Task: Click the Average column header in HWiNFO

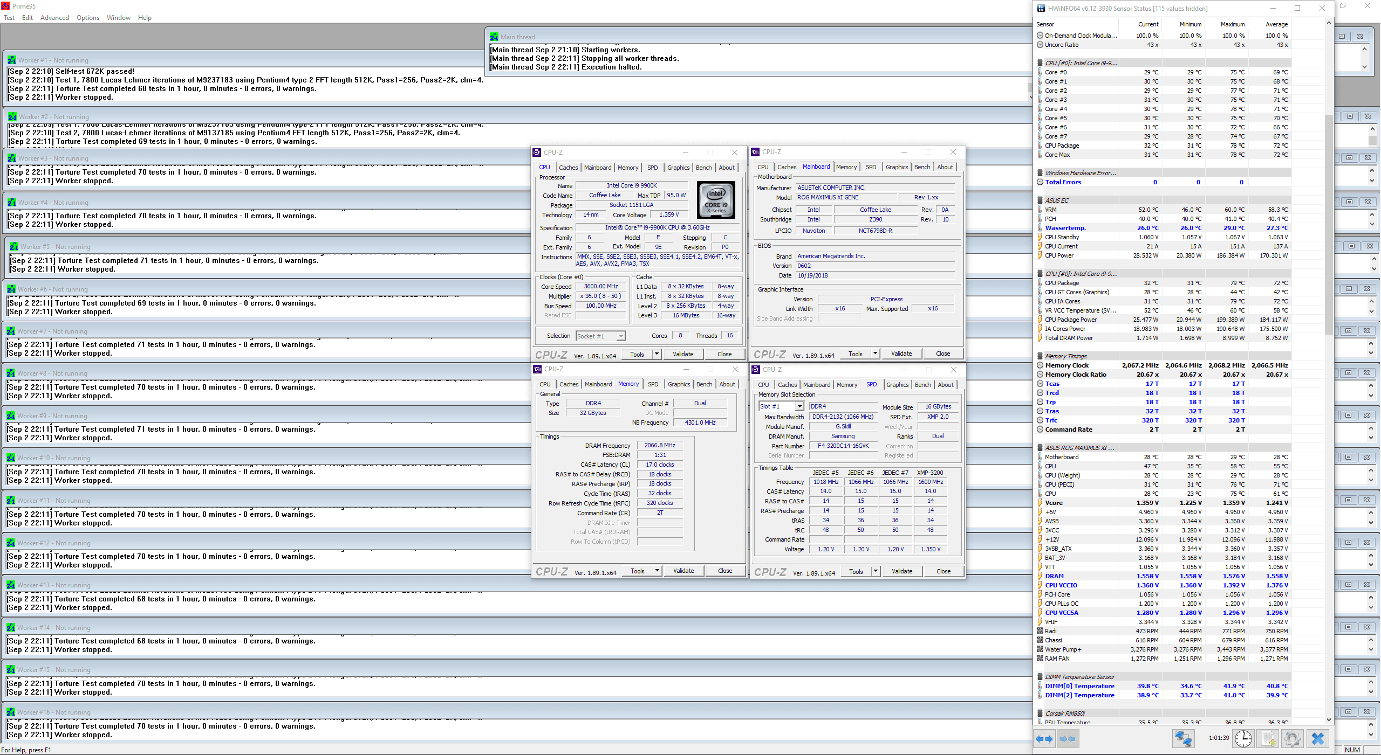Action: click(x=1270, y=24)
